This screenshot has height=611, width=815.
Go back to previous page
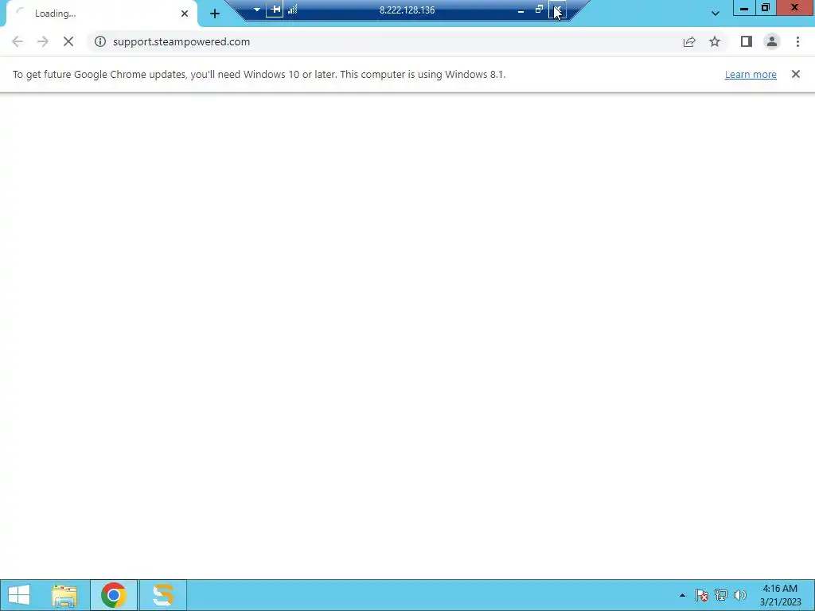(x=18, y=41)
